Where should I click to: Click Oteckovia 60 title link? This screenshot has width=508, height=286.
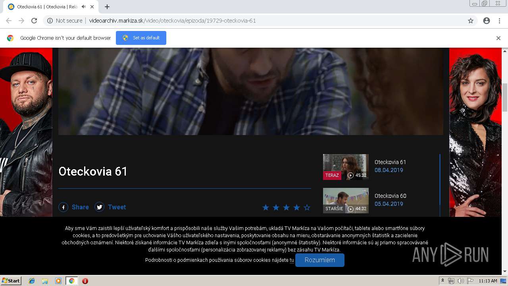390,196
